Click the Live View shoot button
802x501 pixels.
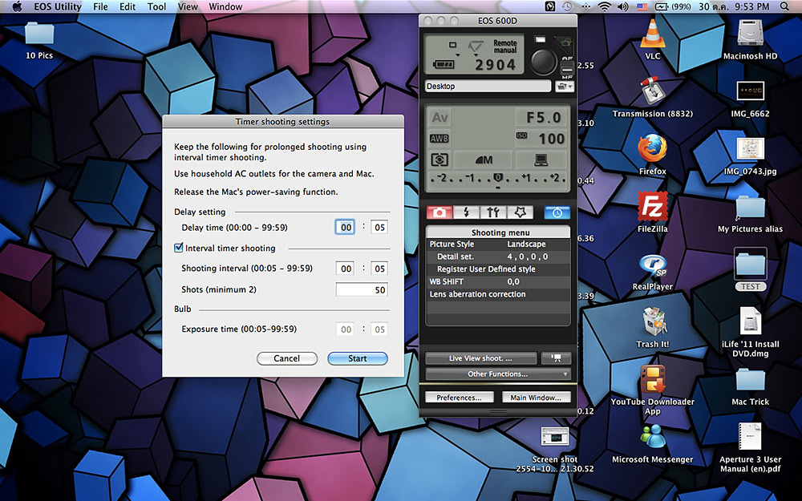(x=480, y=358)
